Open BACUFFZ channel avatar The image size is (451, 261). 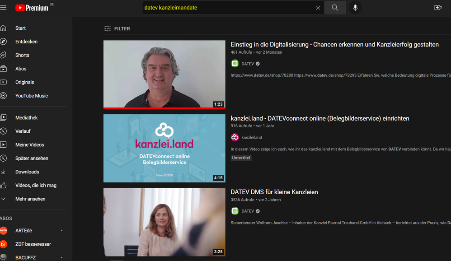click(4, 257)
